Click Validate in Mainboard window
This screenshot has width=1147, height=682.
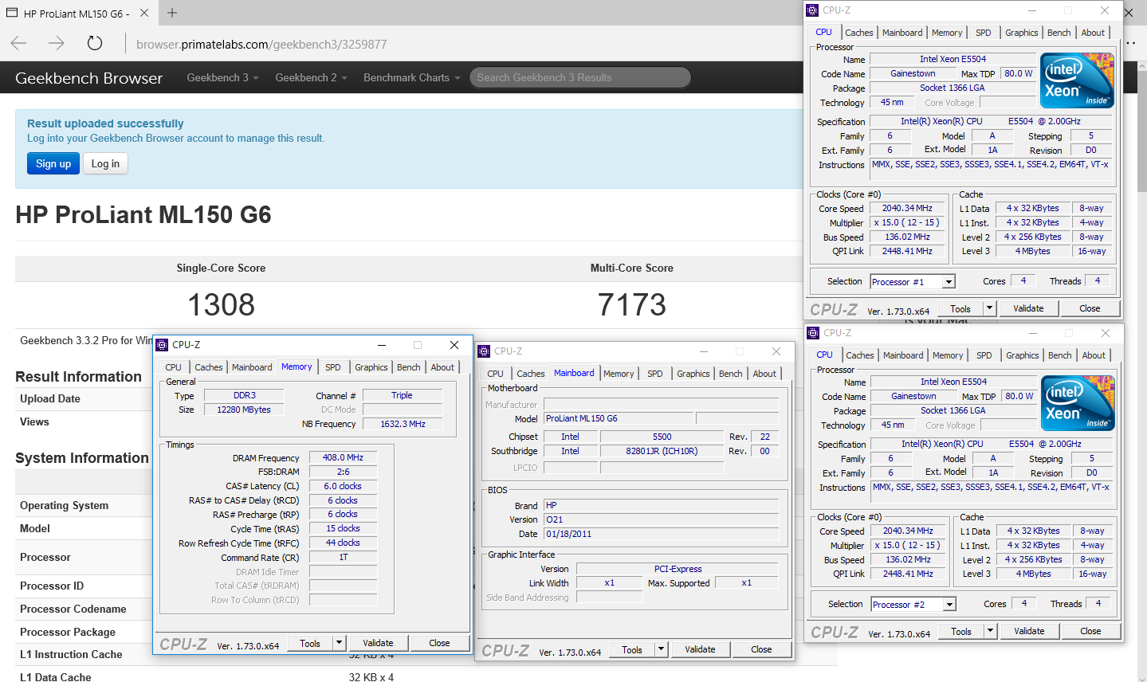coord(700,649)
